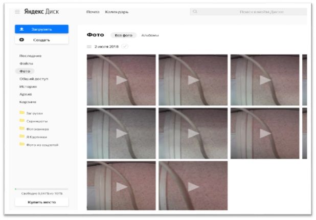Click the list icon beside the date
The image size is (316, 220).
coord(89,47)
